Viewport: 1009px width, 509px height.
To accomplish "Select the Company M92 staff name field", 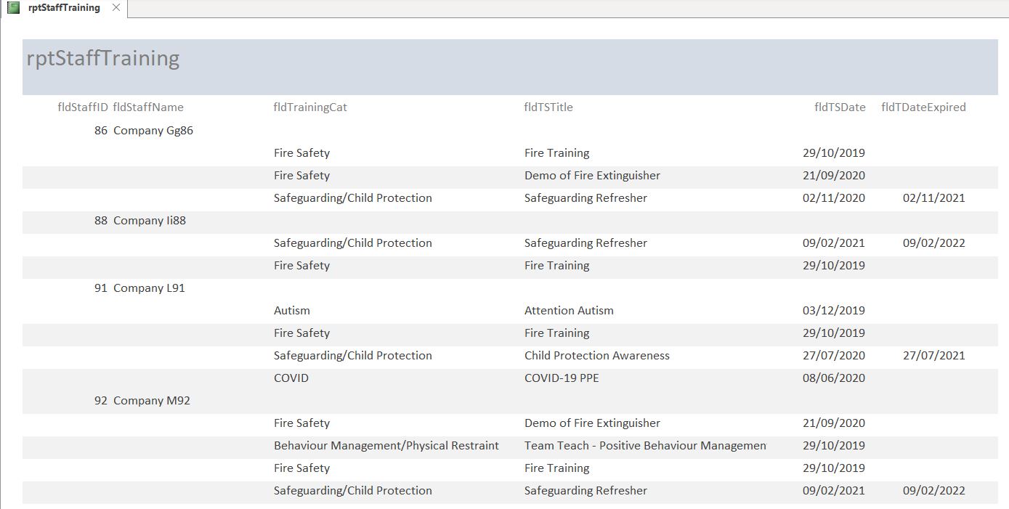I will [x=152, y=401].
